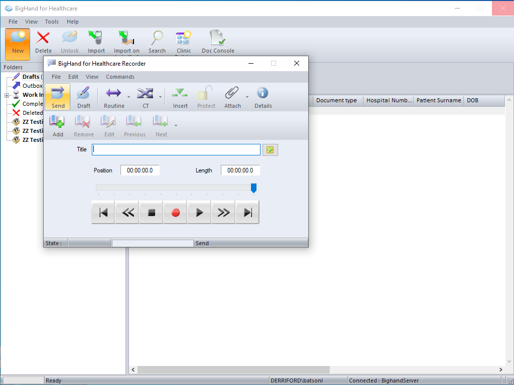
Task: Click the left arrow of horizontal scrollbar
Action: (x=133, y=369)
